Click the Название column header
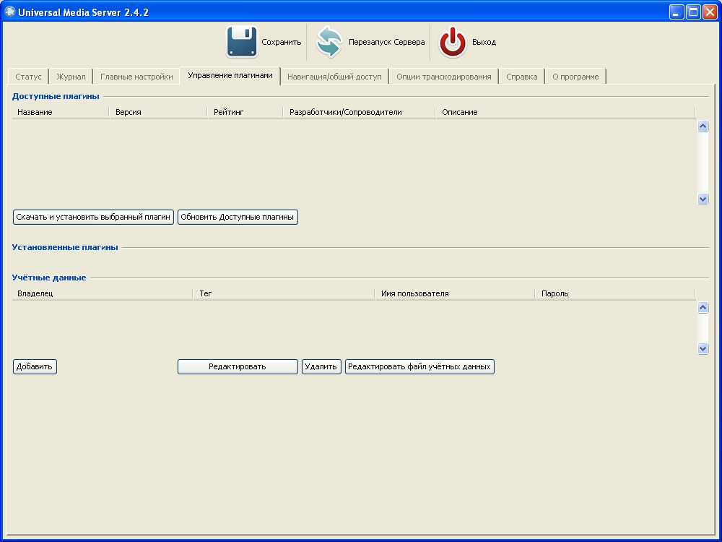 61,112
